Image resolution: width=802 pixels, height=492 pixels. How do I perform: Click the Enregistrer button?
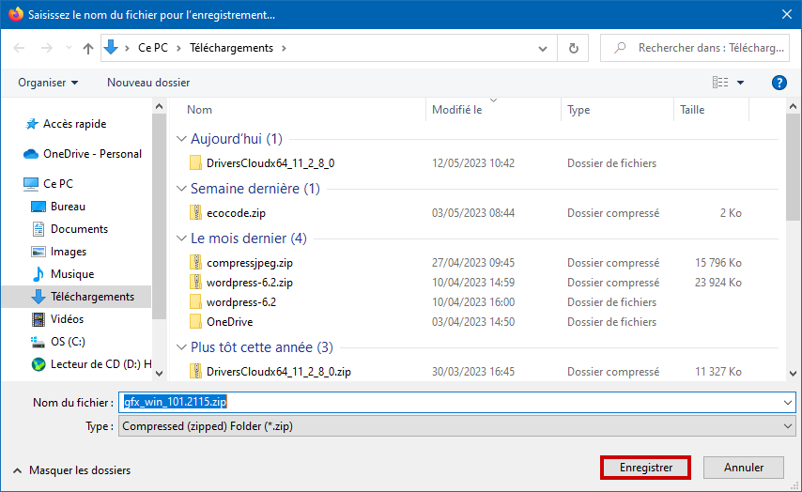pyautogui.click(x=645, y=468)
